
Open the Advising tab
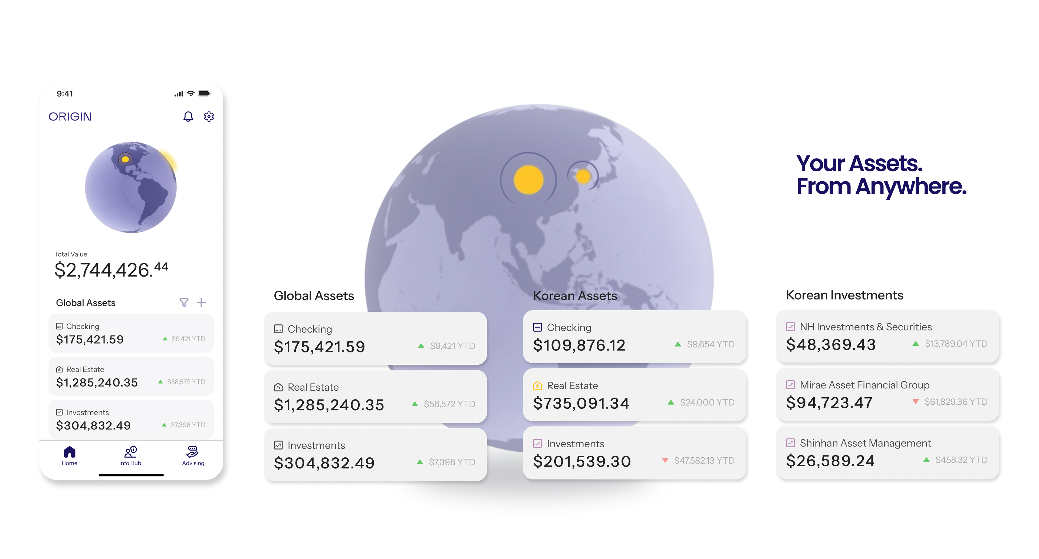coord(193,455)
